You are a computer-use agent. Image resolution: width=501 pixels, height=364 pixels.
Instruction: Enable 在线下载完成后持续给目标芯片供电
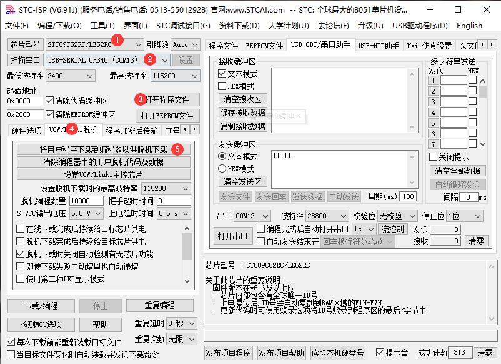(20, 229)
